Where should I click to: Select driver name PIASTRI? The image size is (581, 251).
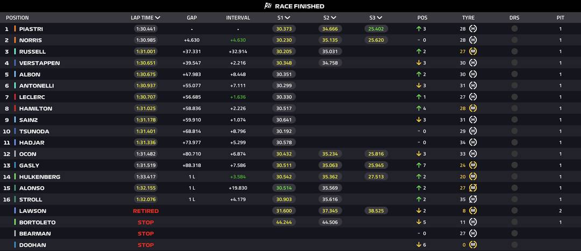point(31,29)
